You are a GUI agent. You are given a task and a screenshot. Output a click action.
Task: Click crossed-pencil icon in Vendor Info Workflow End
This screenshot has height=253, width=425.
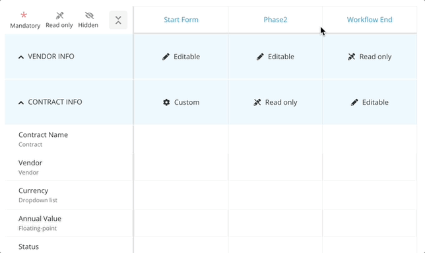[x=351, y=57]
